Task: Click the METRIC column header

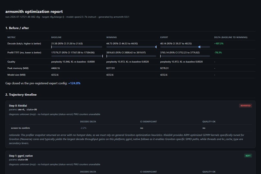Action: [x=11, y=37]
